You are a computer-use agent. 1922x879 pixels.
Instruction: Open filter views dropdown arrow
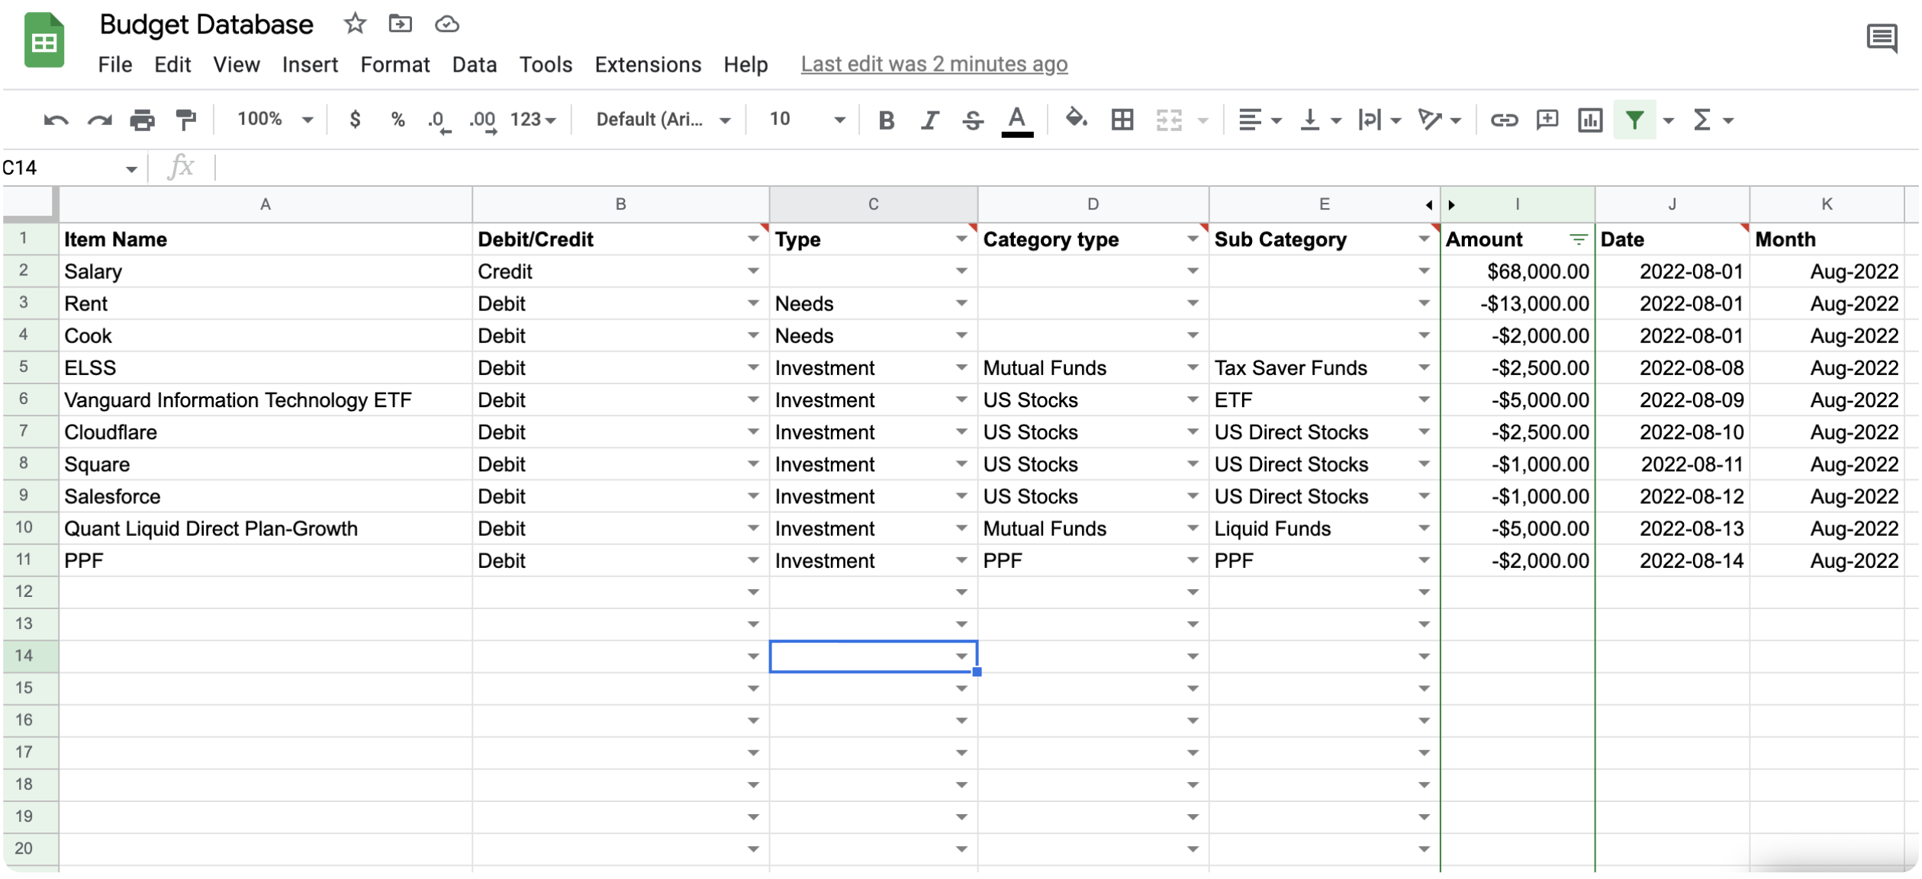click(1669, 120)
